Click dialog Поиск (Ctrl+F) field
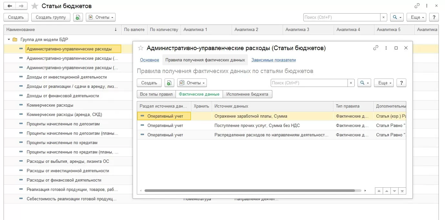 click(x=309, y=83)
